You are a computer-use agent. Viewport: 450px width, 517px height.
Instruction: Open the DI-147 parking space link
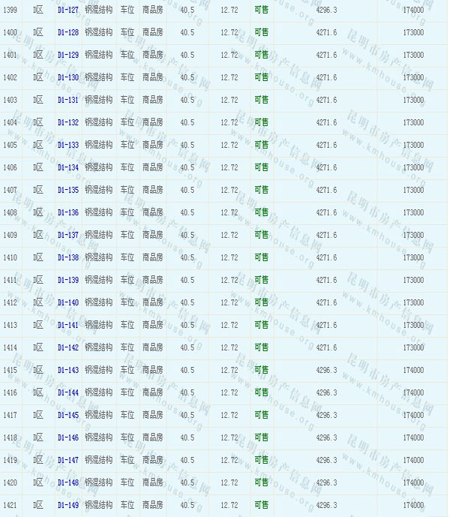pos(67,460)
